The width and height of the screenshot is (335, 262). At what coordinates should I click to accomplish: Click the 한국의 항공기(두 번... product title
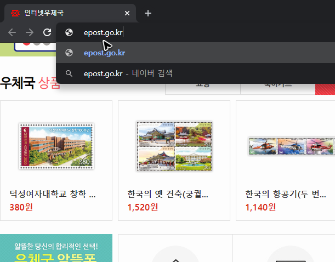click(286, 194)
